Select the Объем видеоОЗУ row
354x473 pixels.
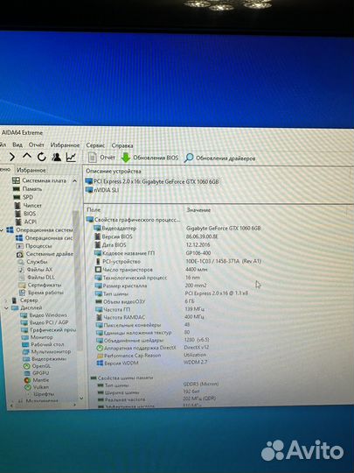pyautogui.click(x=145, y=301)
